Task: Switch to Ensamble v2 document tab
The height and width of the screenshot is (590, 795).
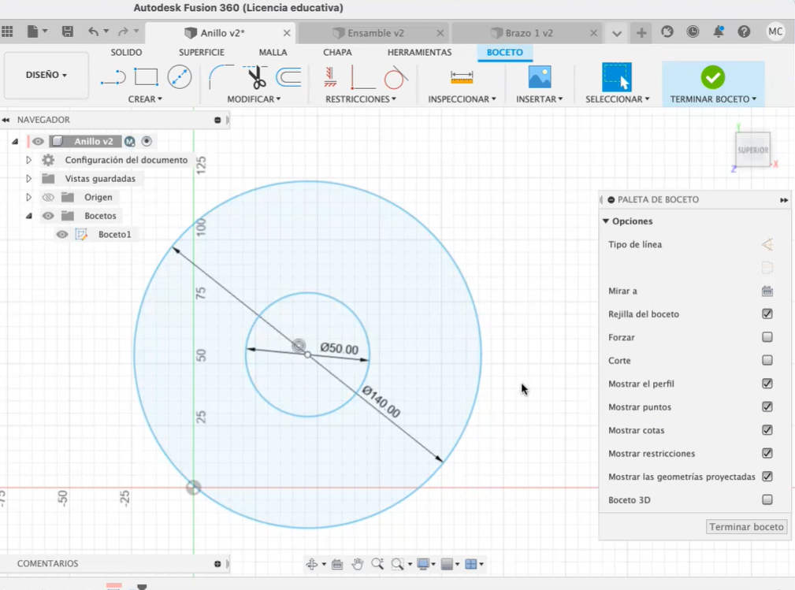Action: point(373,33)
